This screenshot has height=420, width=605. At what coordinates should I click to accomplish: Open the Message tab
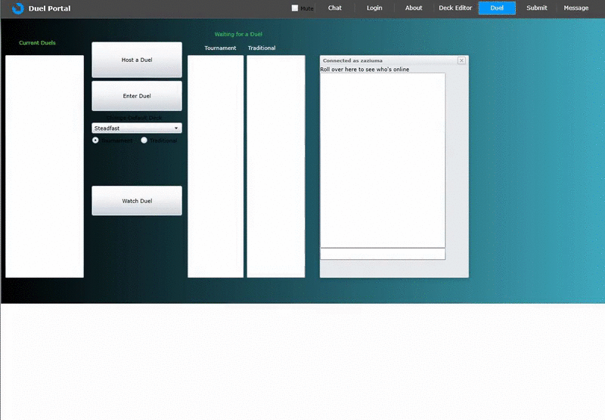[x=576, y=8]
